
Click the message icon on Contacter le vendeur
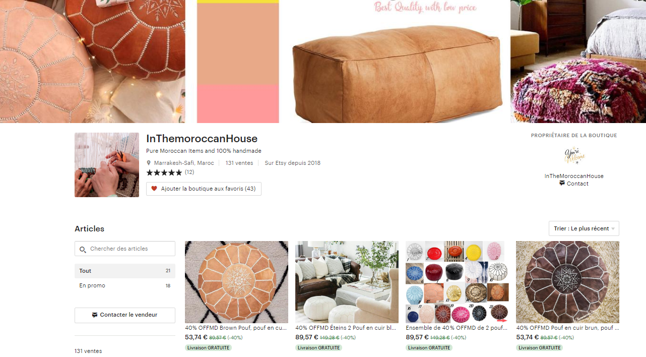tap(95, 315)
